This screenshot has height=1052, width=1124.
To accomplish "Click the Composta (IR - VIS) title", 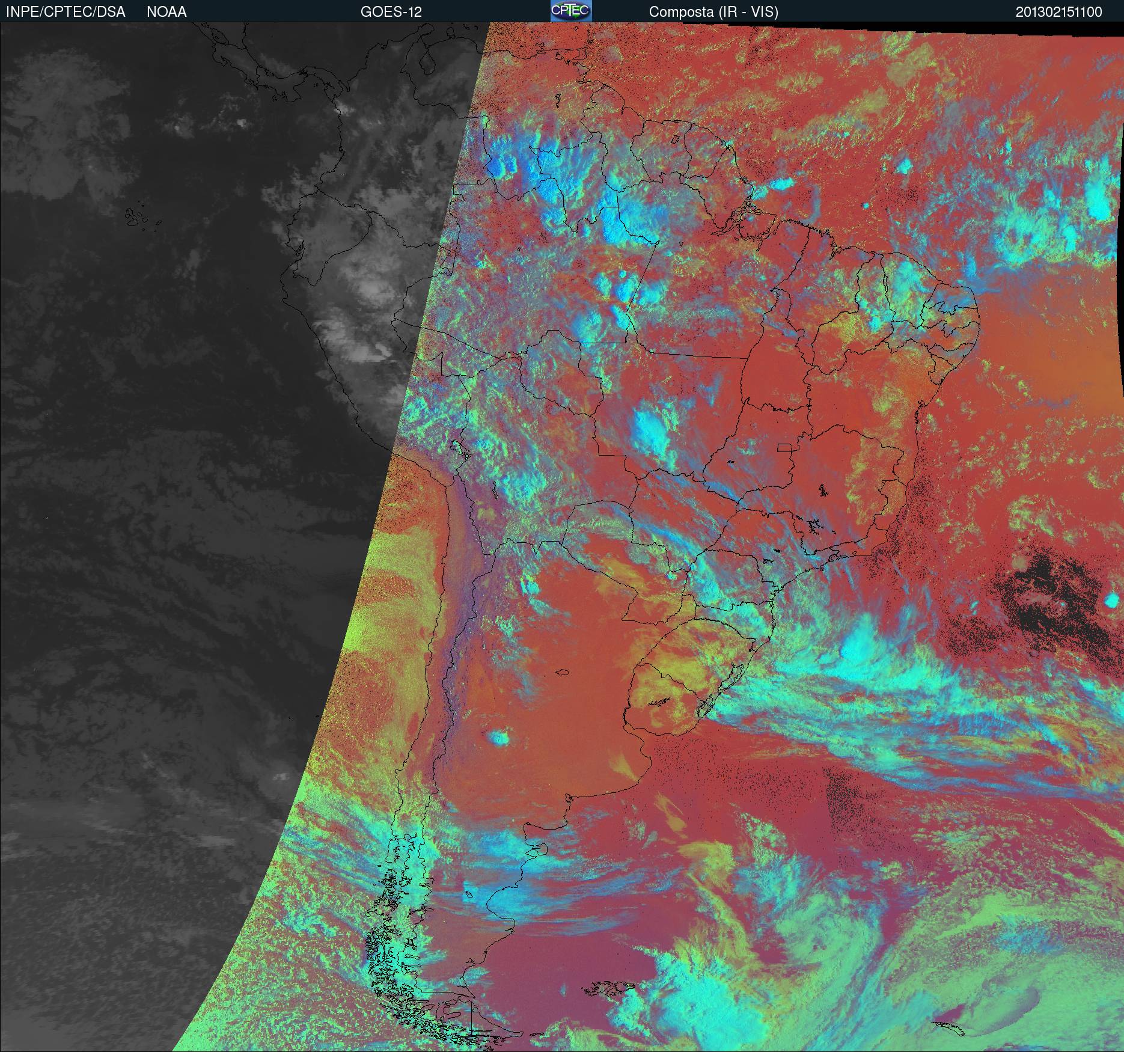I will point(713,12).
